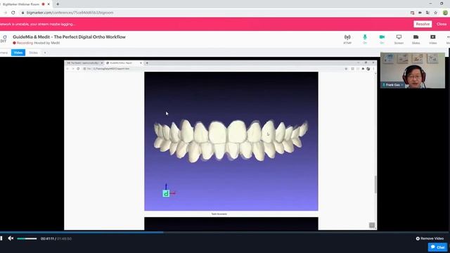Click Resolve on the network warning

click(x=423, y=24)
